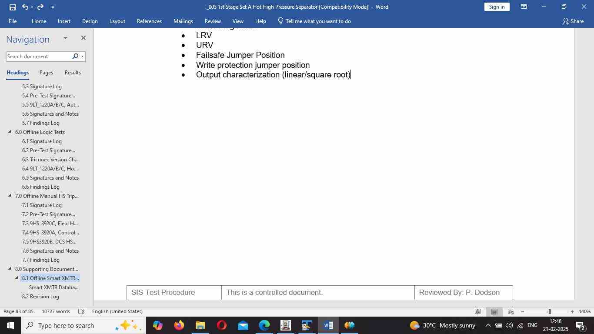Image resolution: width=594 pixels, height=334 pixels.
Task: Open the Undo history dropdown arrow
Action: tap(32, 7)
